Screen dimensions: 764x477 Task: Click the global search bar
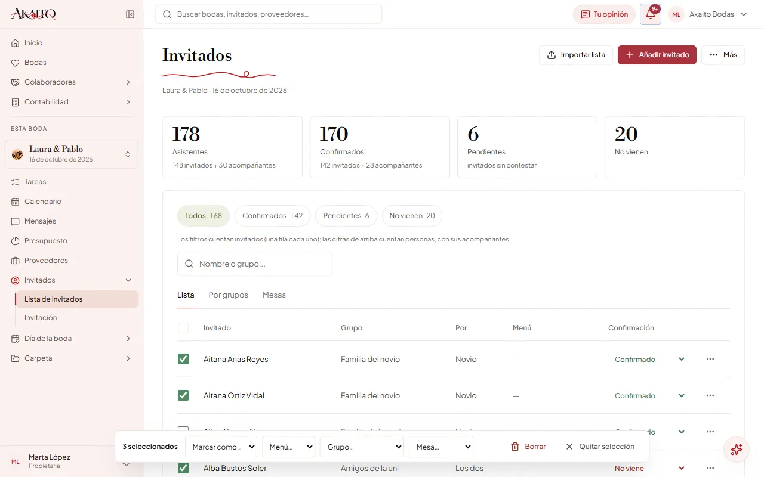269,14
